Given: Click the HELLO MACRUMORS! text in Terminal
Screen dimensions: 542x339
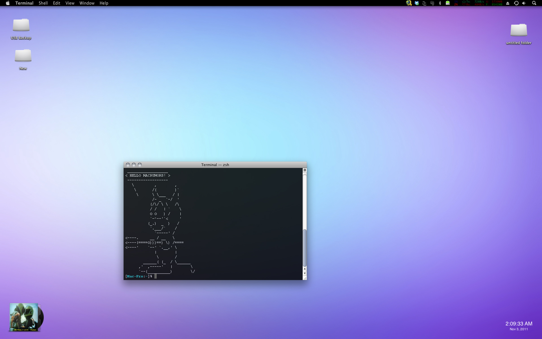Looking at the screenshot, I should (148, 175).
